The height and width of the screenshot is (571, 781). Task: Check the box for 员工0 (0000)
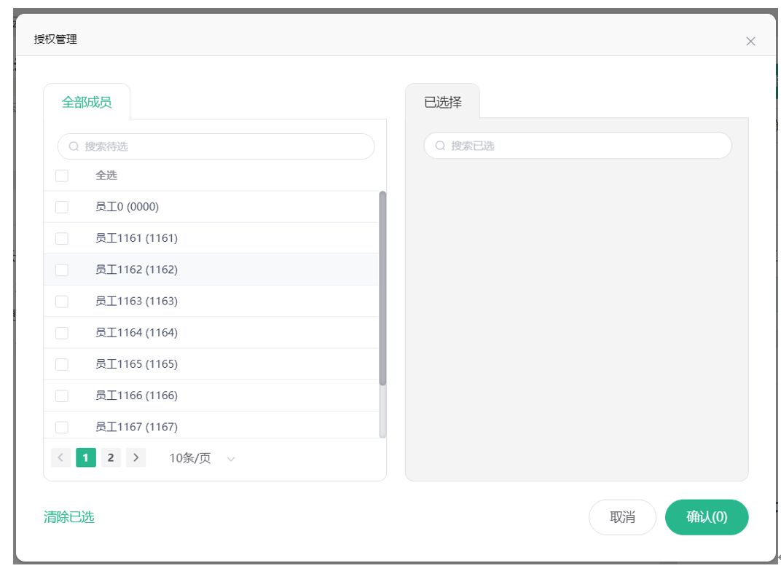tap(62, 207)
